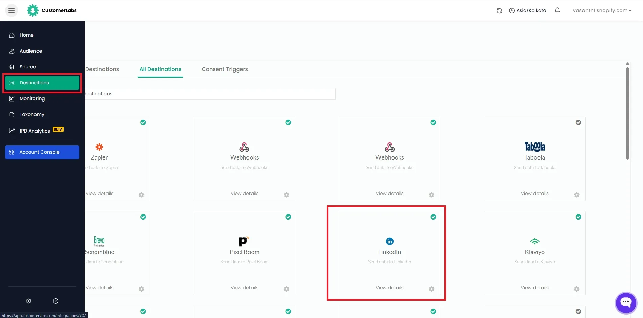This screenshot has height=318, width=643.
Task: Click the Pixel Boom logo
Action: click(x=244, y=241)
